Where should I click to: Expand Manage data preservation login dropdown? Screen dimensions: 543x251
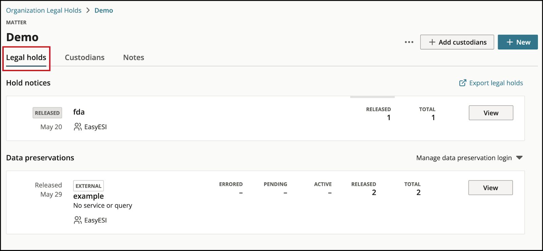pyautogui.click(x=464, y=158)
